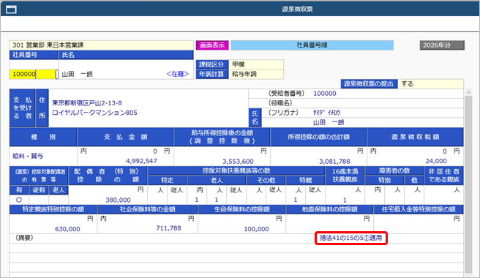The width and height of the screenshot is (480, 278).
Task: Click the employee number field 100000
Action: (x=32, y=74)
